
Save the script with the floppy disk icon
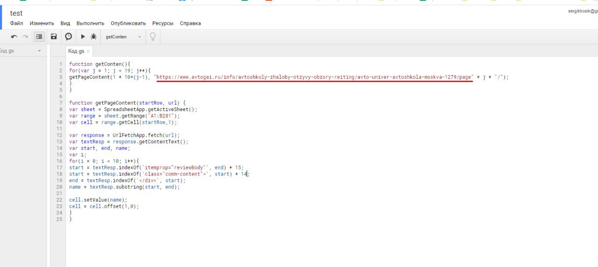(x=54, y=37)
